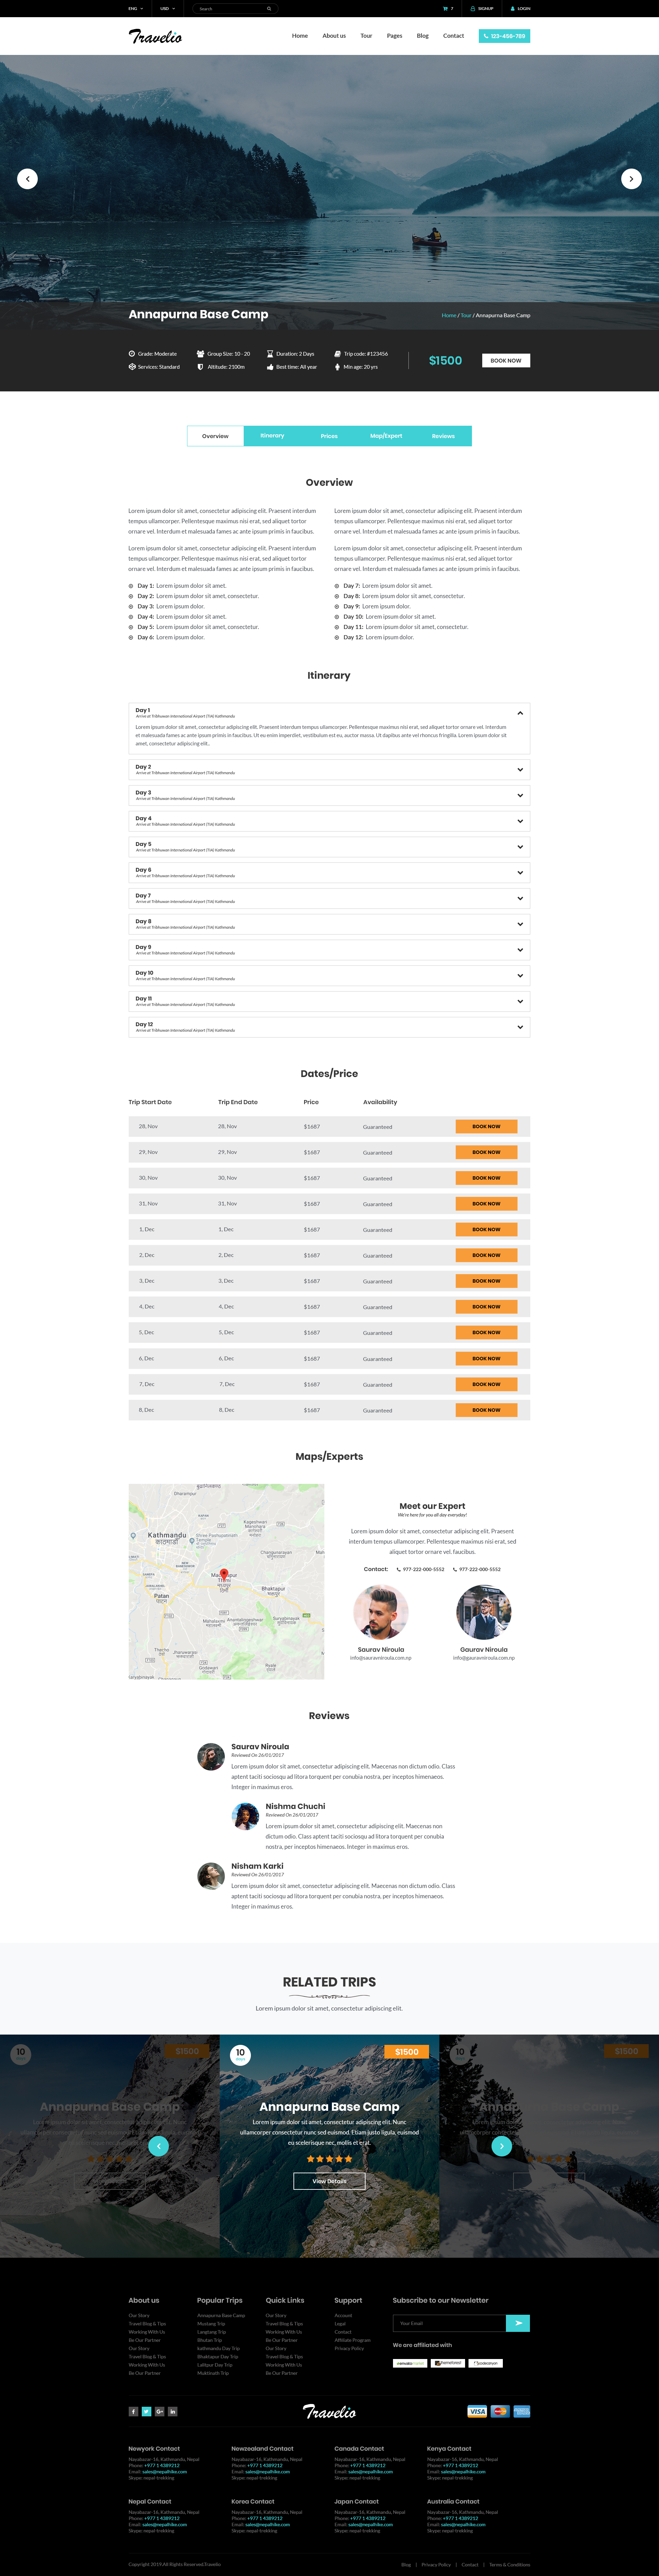Switch to the Reviews tab
The height and width of the screenshot is (2576, 659).
pos(443,436)
